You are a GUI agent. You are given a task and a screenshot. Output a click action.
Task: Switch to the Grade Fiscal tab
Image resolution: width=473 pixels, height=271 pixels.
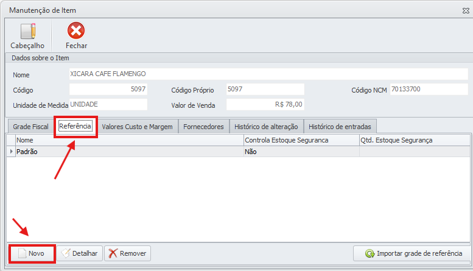(x=30, y=127)
